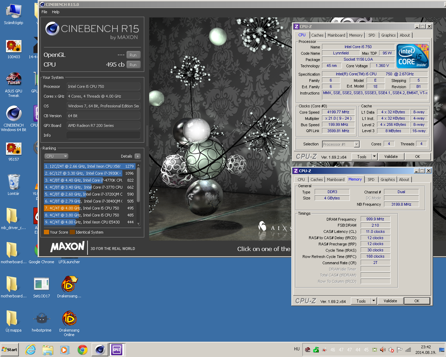Viewport: 446px width, 357px height.
Task: Open the Processor #1 selection combo box
Action: (341, 144)
